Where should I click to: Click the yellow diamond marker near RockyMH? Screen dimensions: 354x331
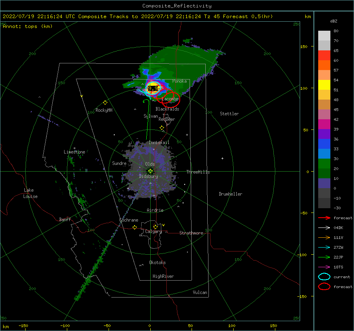point(105,103)
